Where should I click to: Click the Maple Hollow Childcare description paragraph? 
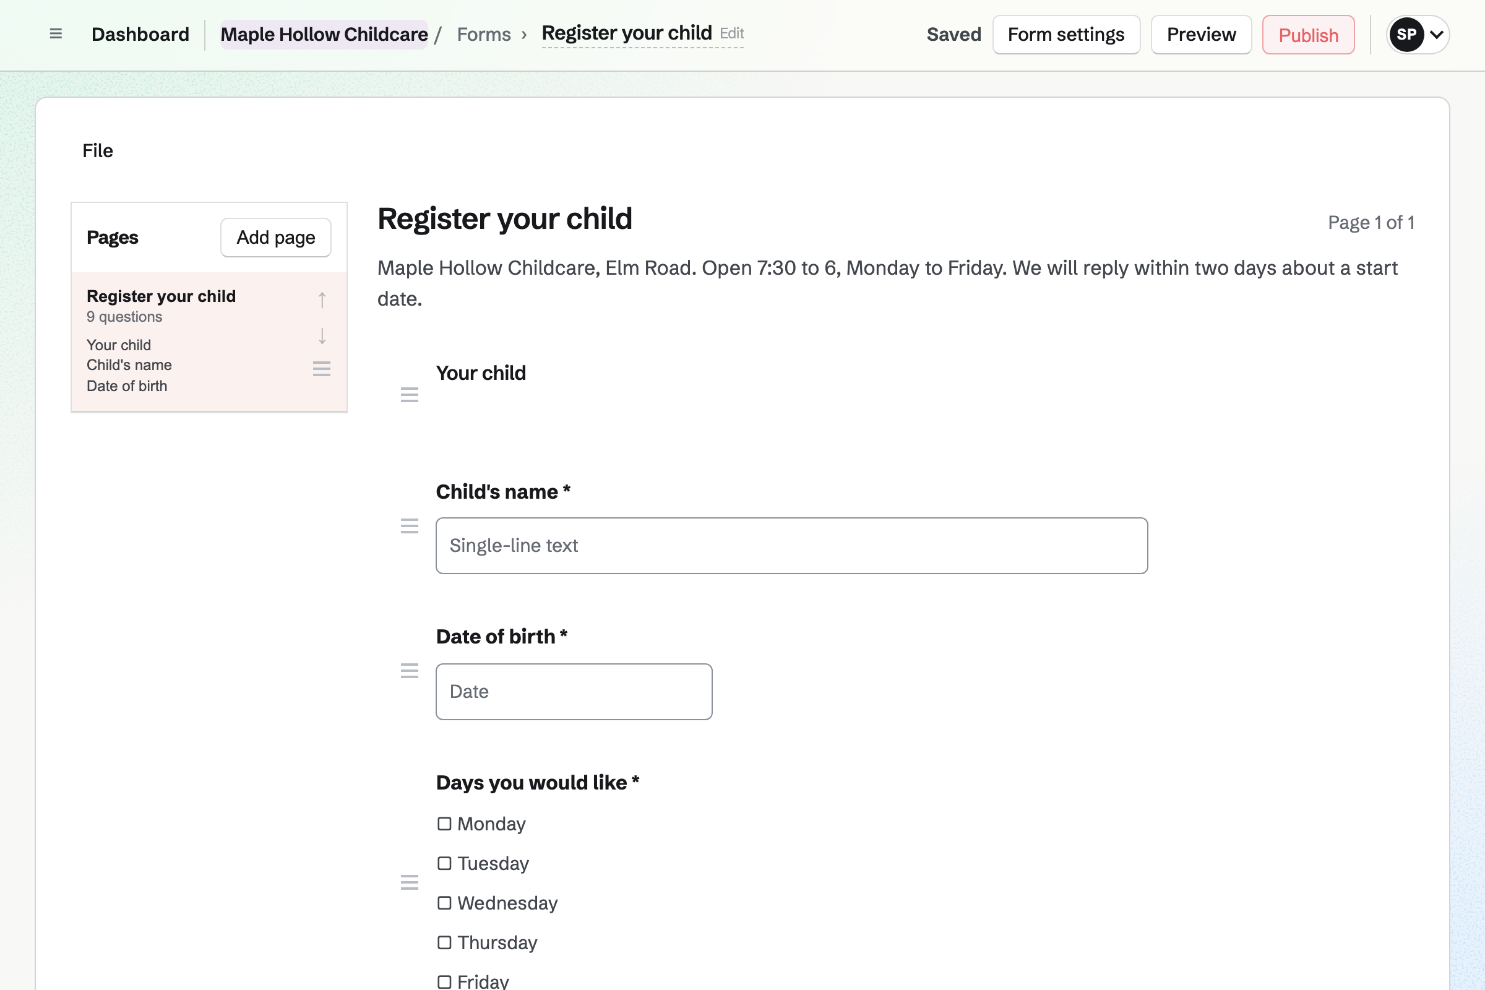(x=887, y=283)
